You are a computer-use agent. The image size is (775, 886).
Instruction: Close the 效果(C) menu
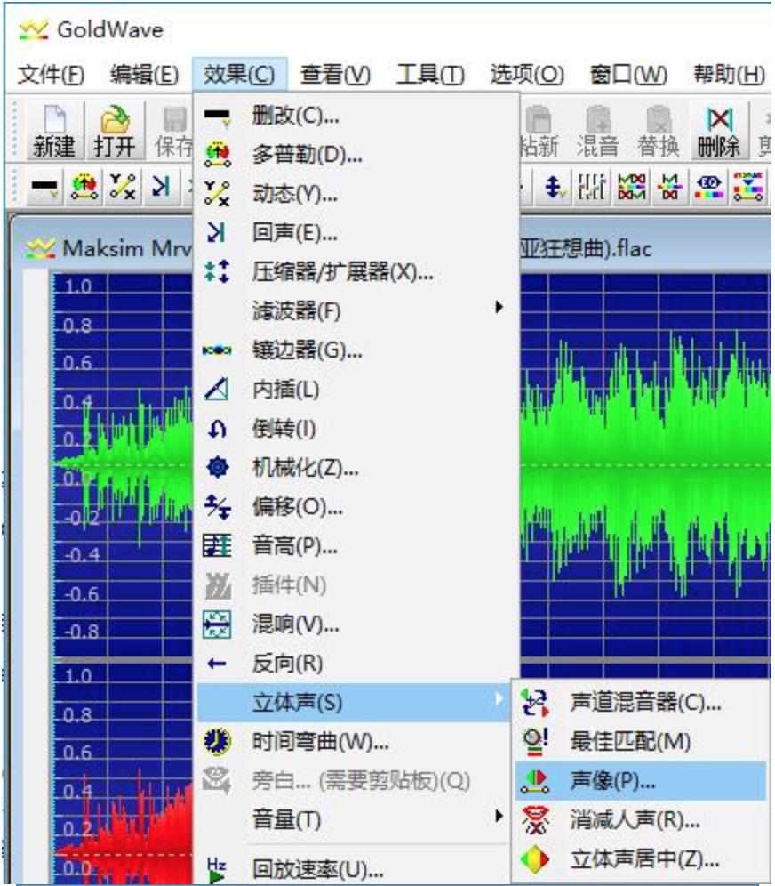coord(239,74)
